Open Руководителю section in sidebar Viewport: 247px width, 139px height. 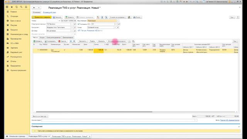click(16, 57)
